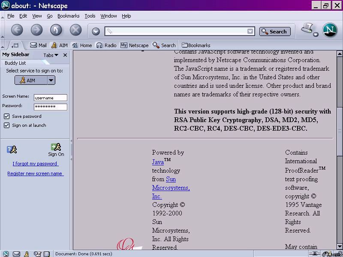The width and height of the screenshot is (343, 257).
Task: Follow the I forgot my password link
Action: (x=36, y=164)
